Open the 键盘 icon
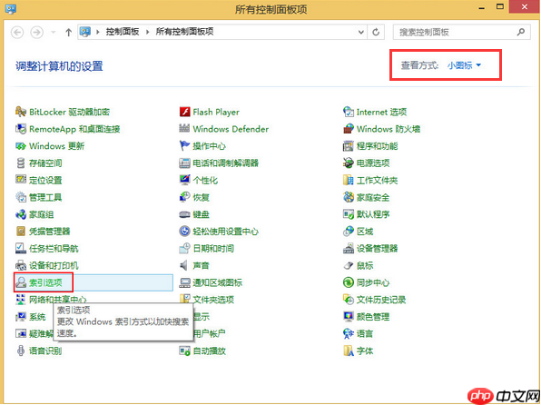 [x=184, y=214]
